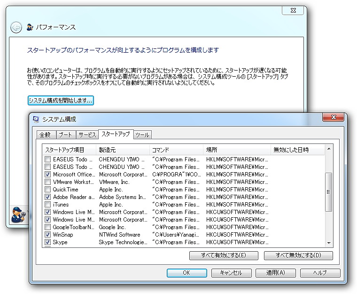Screen dimensions: 357x294
Task: Click the back arrow in Performance window
Action: pos(16,28)
